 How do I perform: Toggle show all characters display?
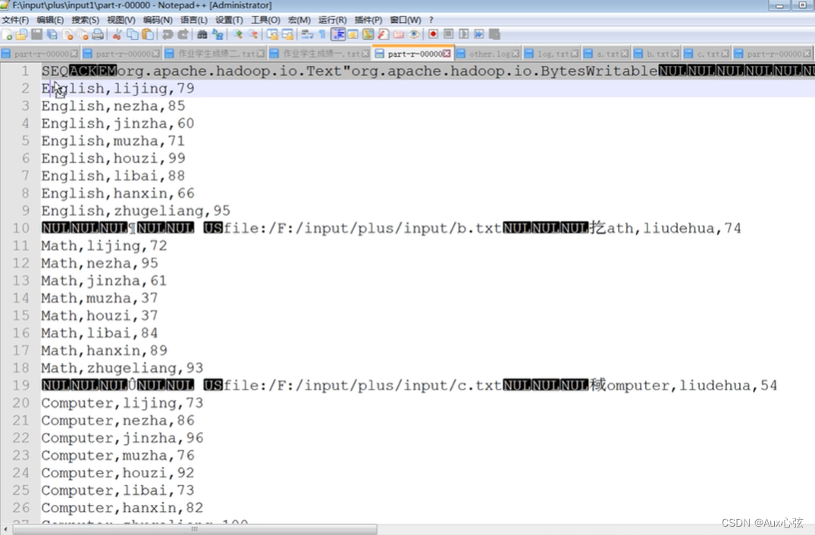(323, 33)
